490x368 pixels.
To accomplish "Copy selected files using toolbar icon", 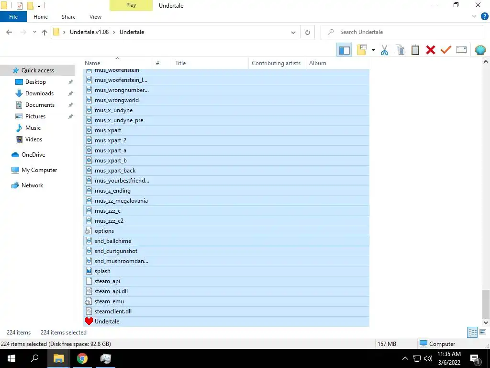I will tap(400, 50).
